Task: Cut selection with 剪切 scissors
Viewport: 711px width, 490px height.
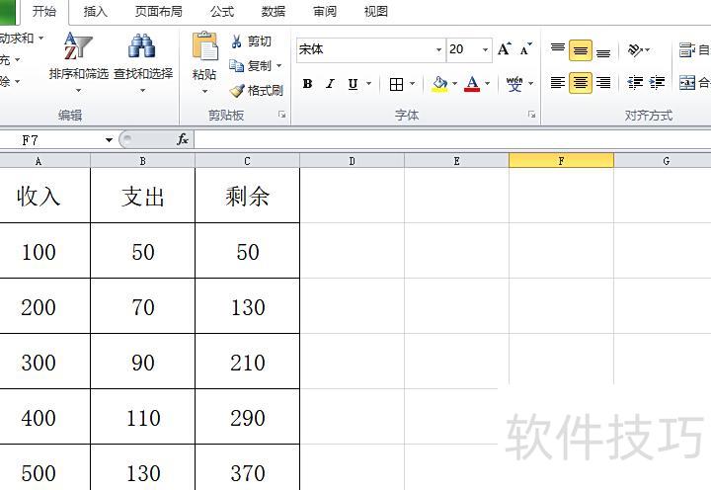Action: 251,41
